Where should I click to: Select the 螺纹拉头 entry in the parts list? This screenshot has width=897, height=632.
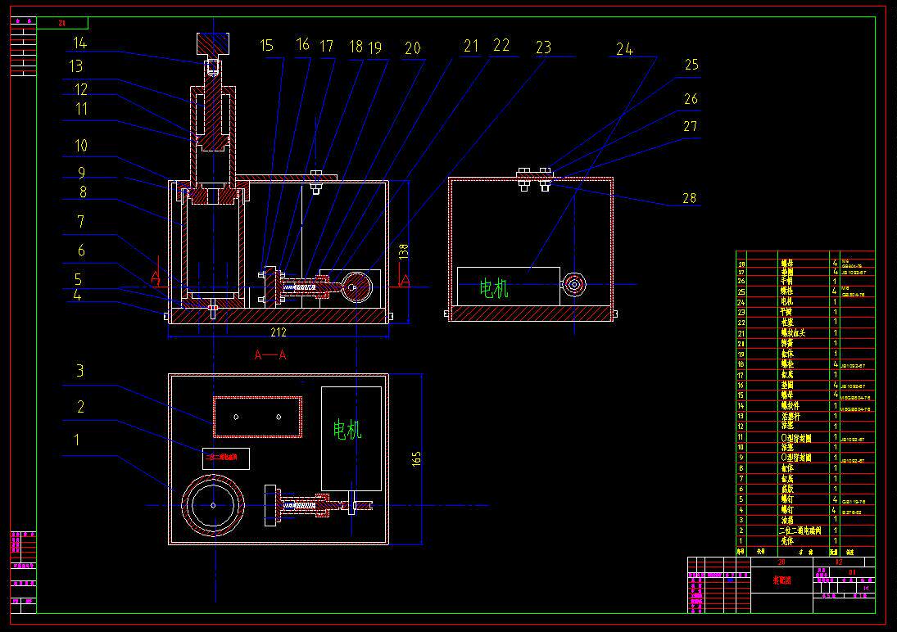[x=794, y=333]
